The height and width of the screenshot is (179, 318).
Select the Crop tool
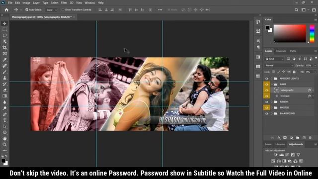click(x=4, y=48)
